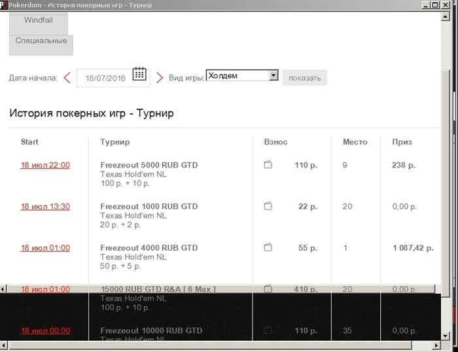The width and height of the screenshot is (458, 352).
Task: Click heading История покерных игр - Турнир
Action: click(x=92, y=113)
